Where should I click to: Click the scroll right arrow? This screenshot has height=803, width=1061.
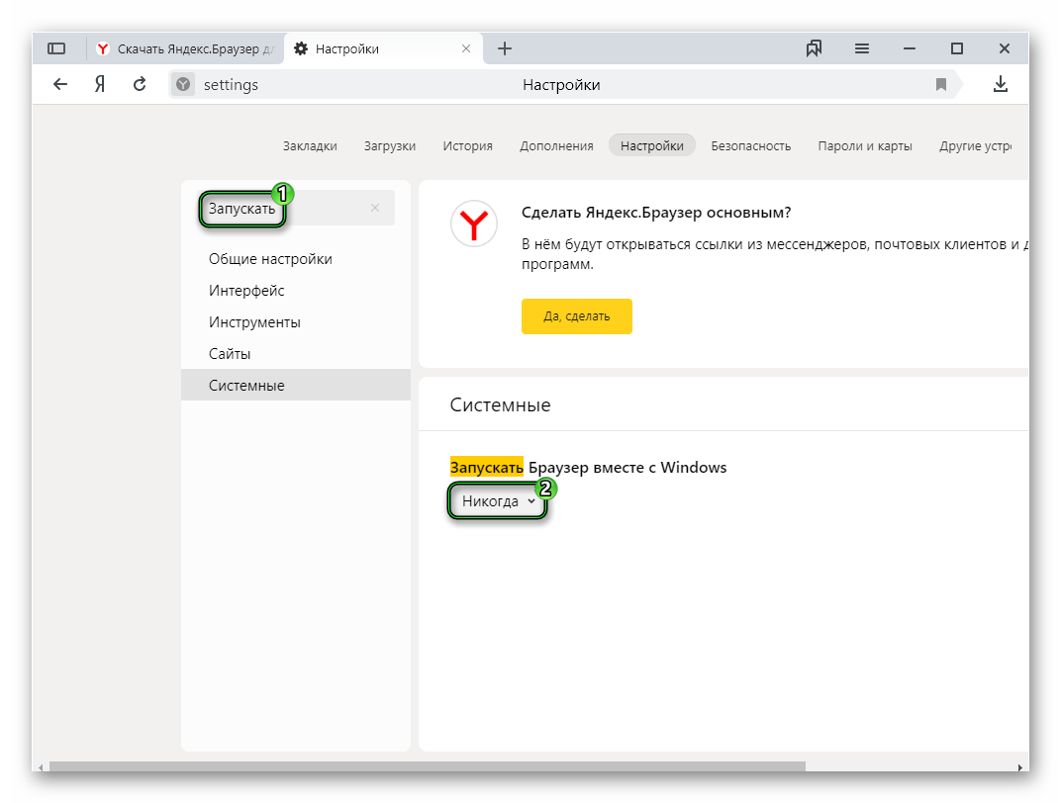(x=1020, y=766)
